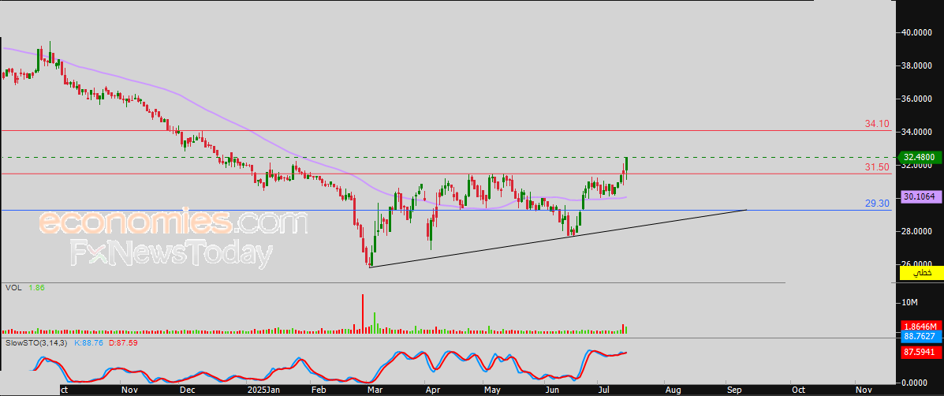This screenshot has width=944, height=396.
Task: Select the SlowSTO(3,14,3) indicator label
Action: coord(37,342)
